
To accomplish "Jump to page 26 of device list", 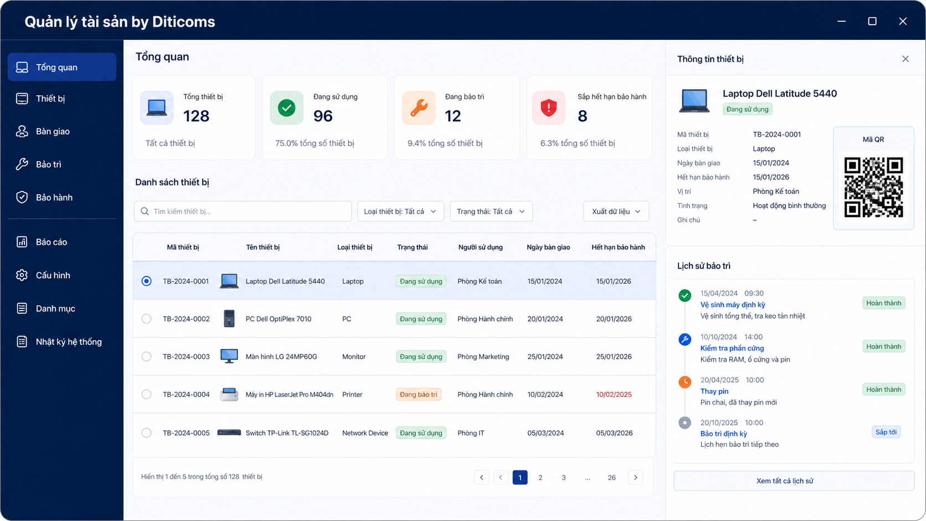I will 611,477.
